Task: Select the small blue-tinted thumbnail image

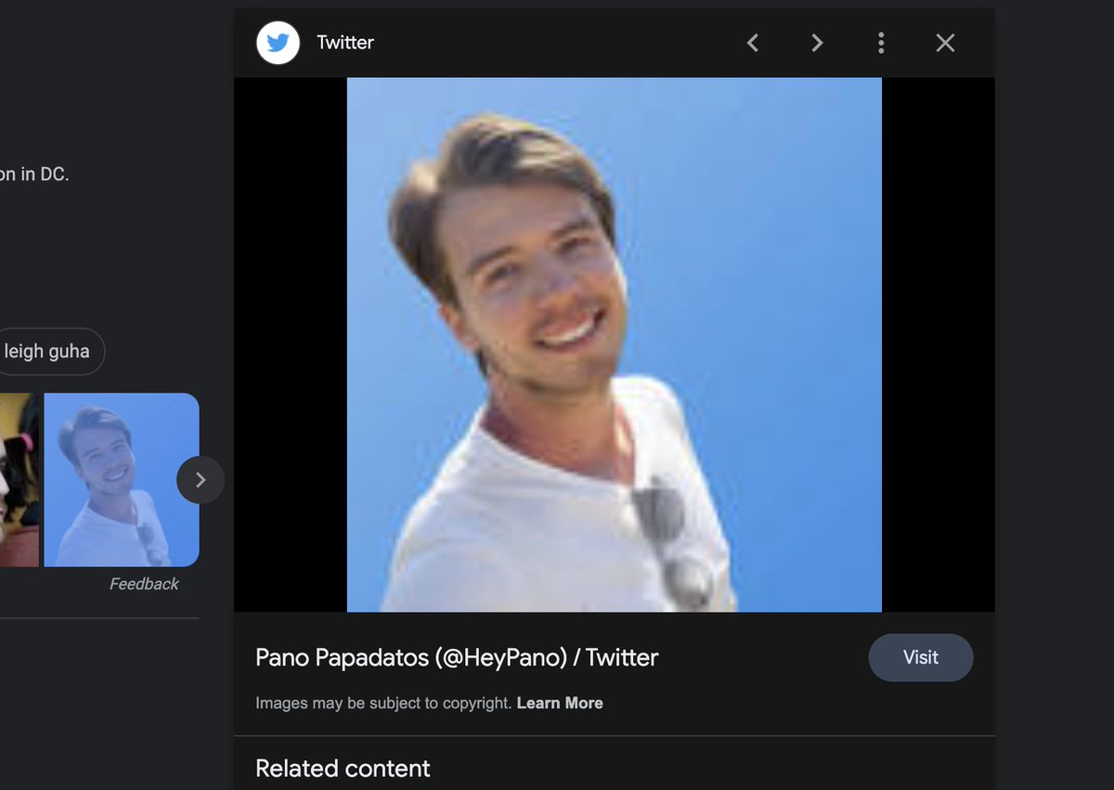Action: coord(122,480)
